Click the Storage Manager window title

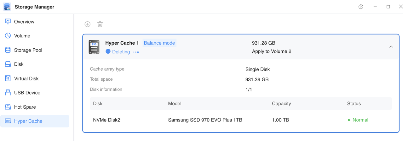(x=34, y=7)
